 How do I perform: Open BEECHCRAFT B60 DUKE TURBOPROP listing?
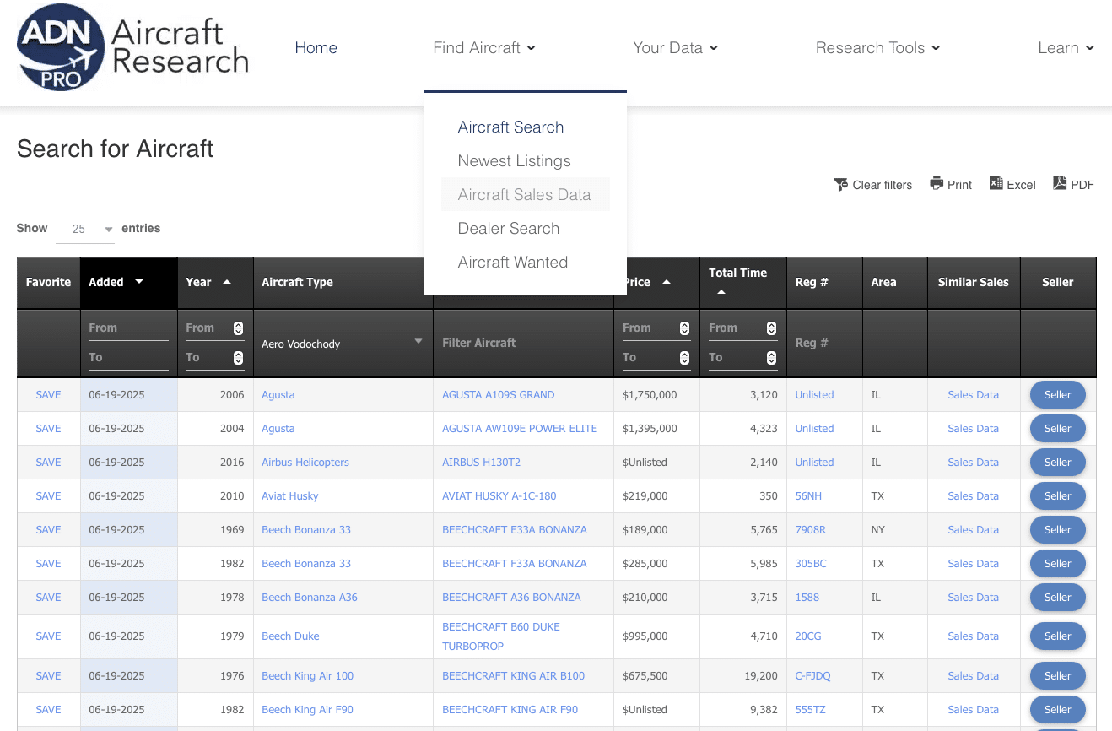click(501, 636)
